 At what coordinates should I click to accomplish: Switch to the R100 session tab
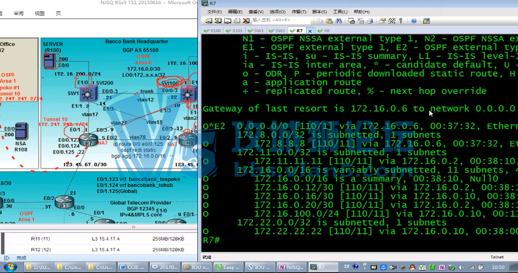click(212, 31)
